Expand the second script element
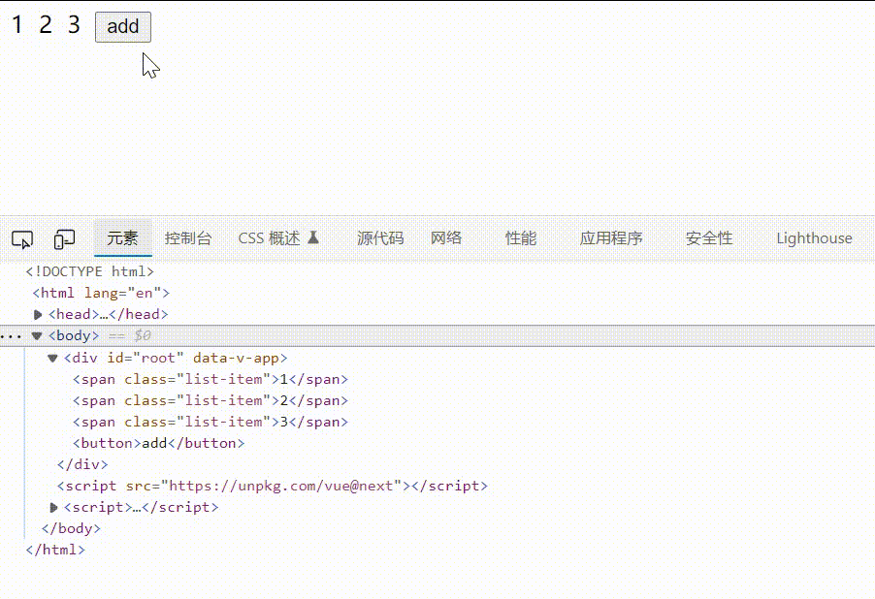 [x=52, y=506]
